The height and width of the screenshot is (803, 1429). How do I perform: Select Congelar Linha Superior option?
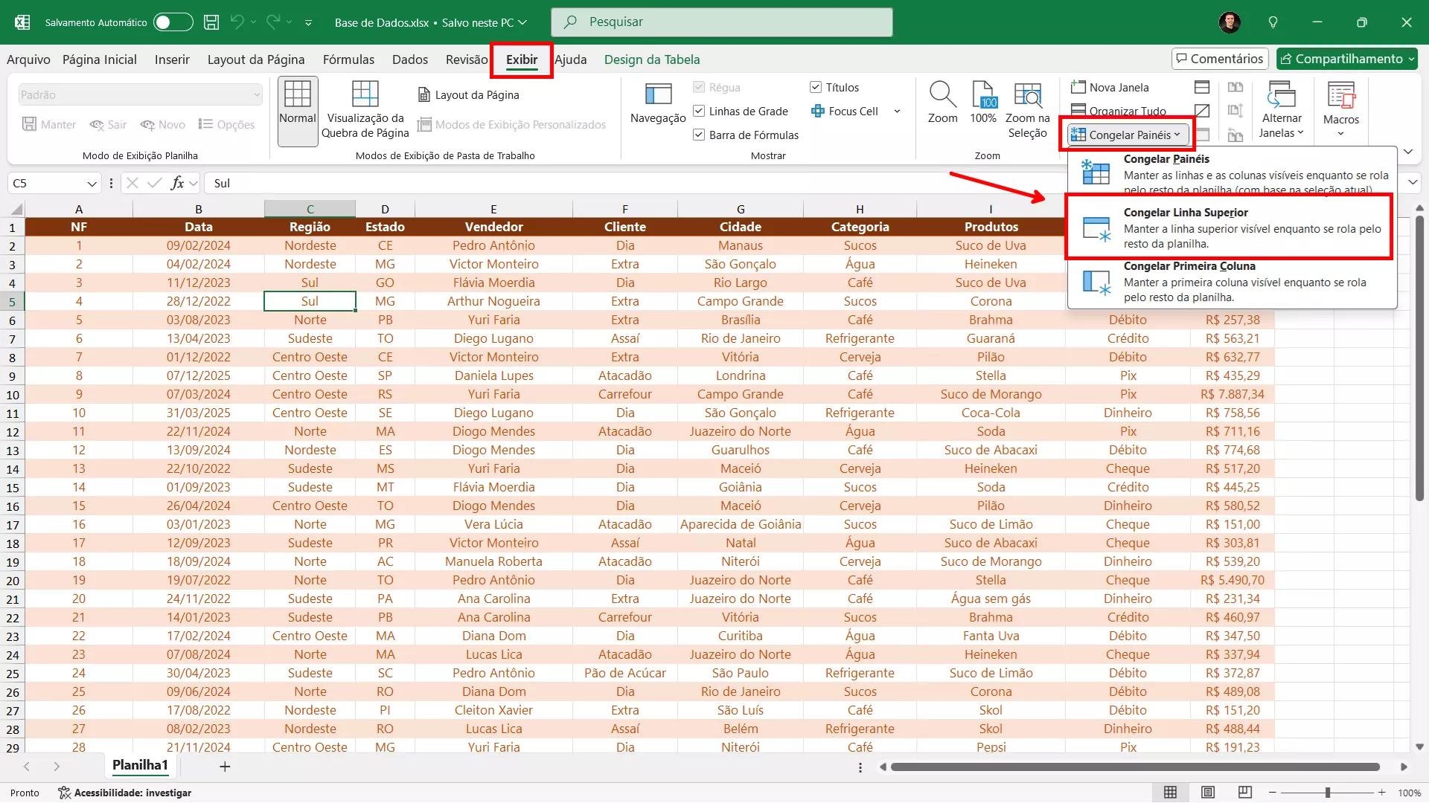point(1230,228)
